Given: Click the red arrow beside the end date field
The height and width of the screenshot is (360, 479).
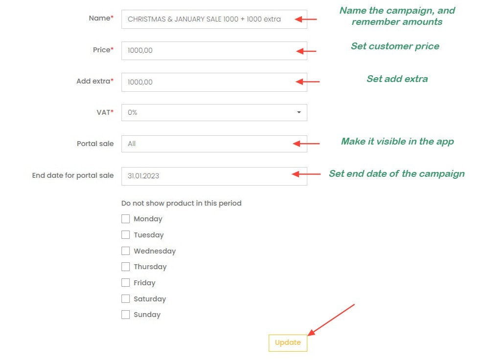Looking at the screenshot, I should point(306,174).
